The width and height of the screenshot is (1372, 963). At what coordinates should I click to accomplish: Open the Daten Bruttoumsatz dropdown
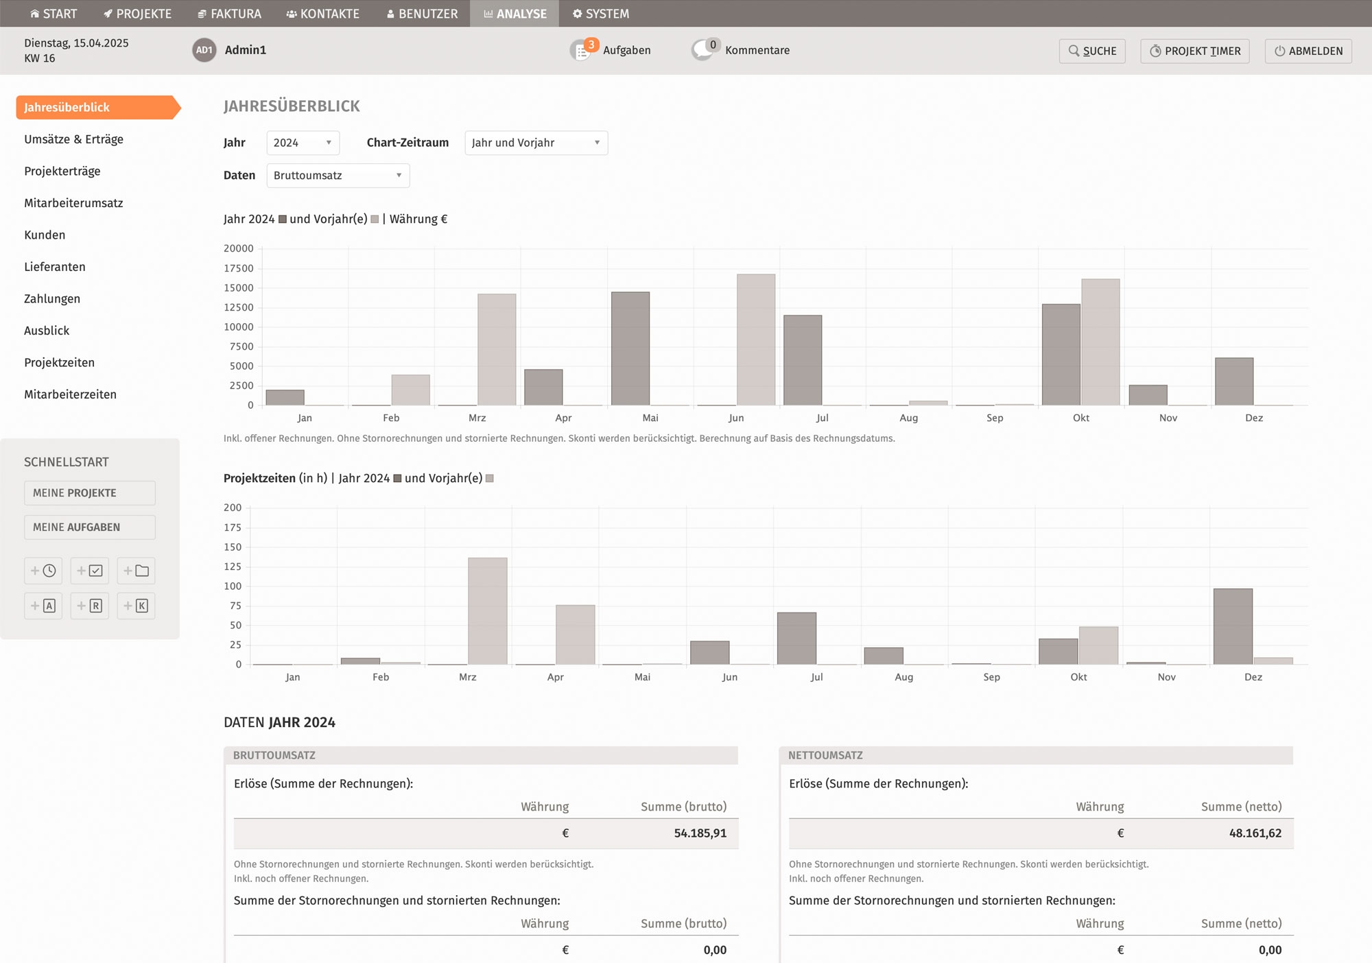tap(338, 176)
